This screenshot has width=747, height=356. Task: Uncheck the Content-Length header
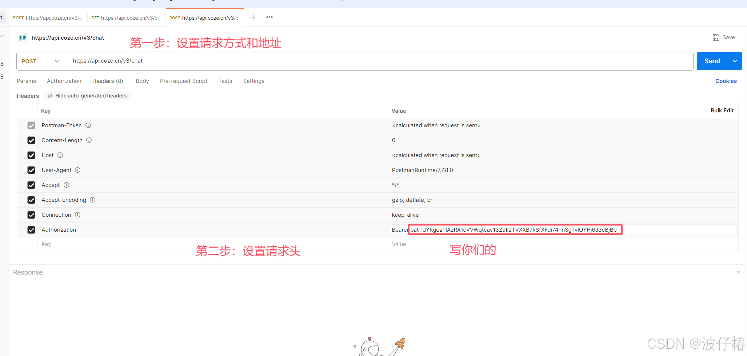tap(31, 140)
